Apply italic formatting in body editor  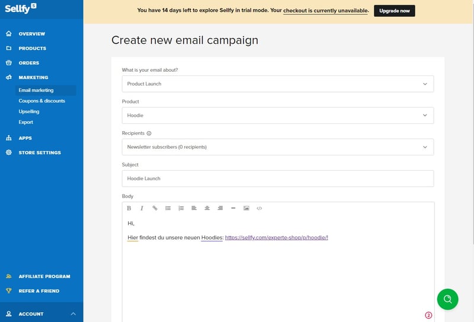pos(142,208)
